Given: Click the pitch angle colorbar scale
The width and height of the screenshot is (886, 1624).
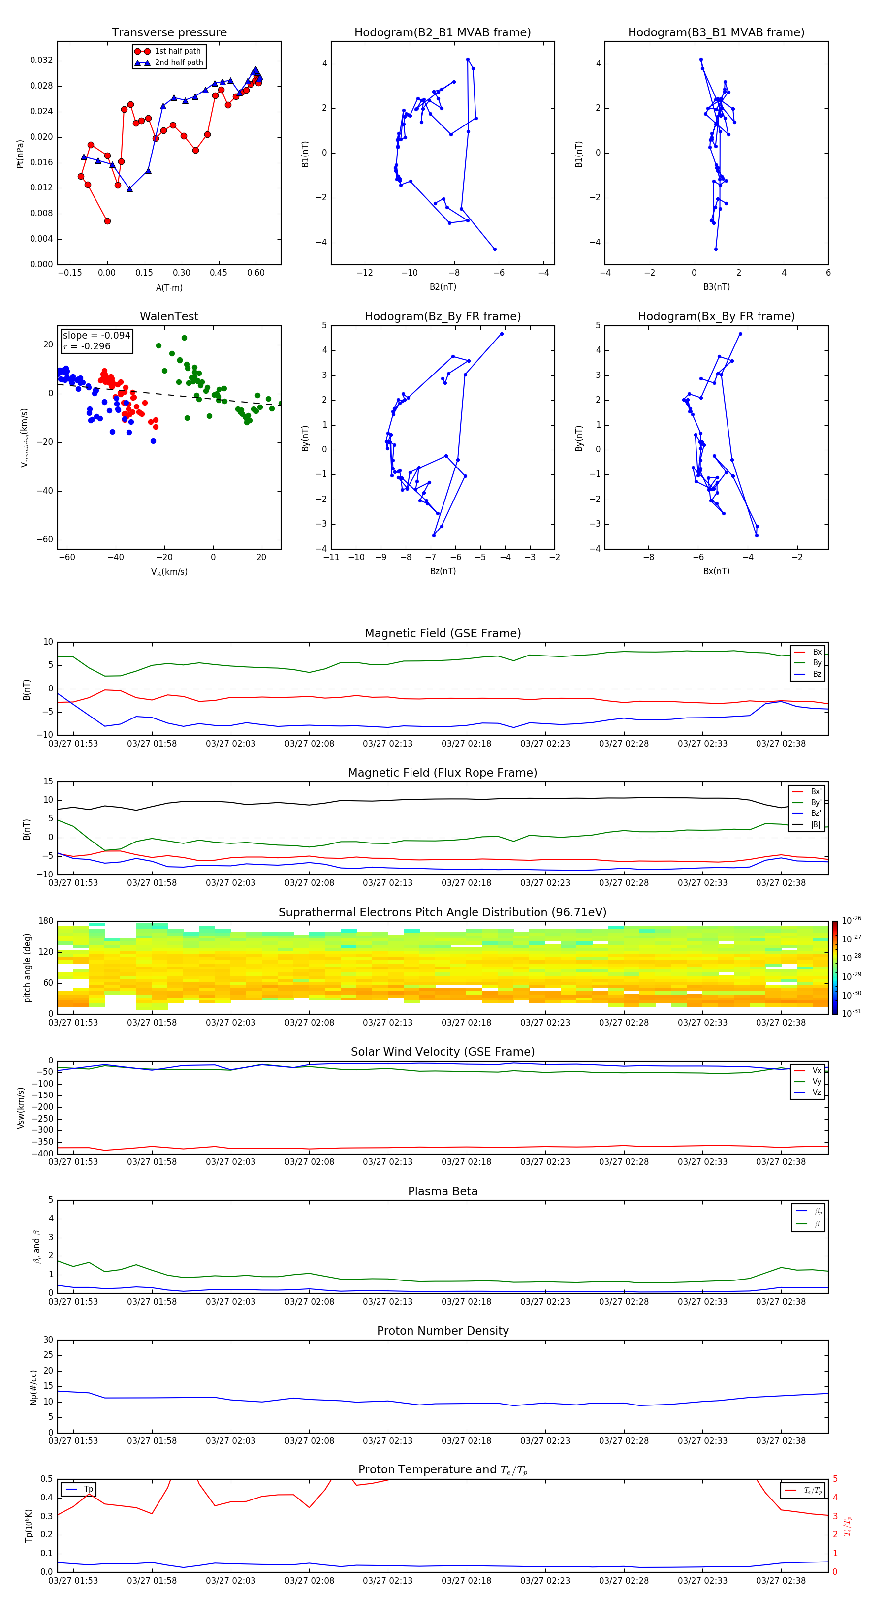Looking at the screenshot, I should coord(835,968).
